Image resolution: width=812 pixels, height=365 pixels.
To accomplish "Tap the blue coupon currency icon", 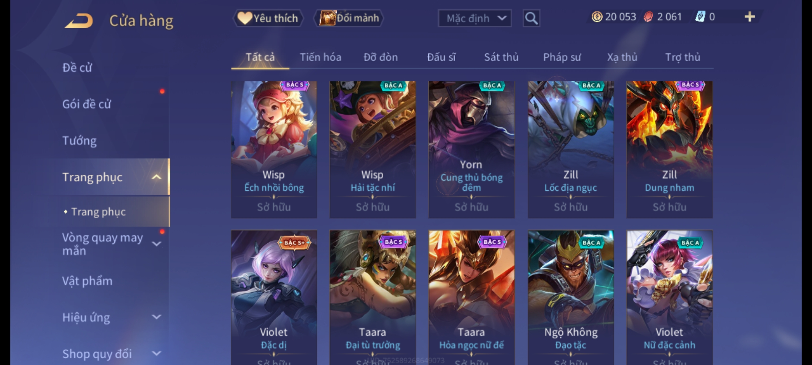I will click(x=700, y=17).
